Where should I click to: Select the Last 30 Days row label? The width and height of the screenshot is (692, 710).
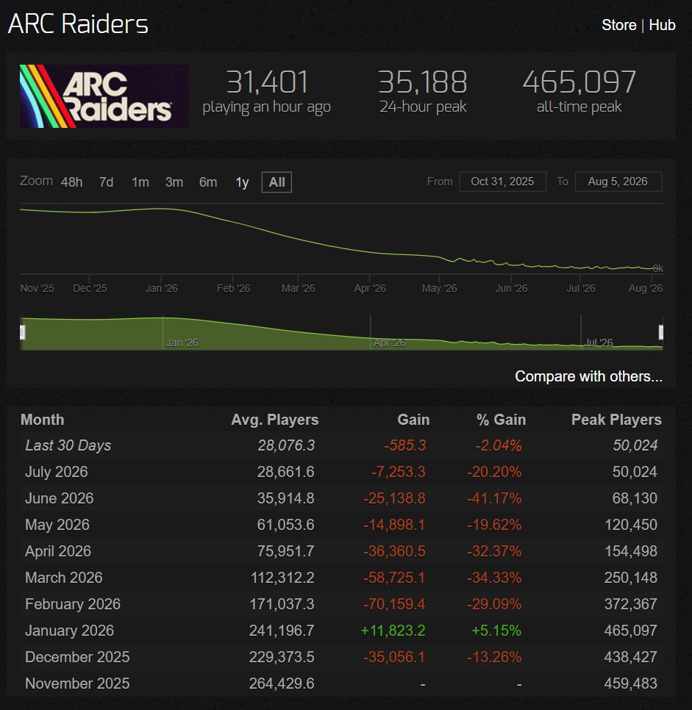(68, 445)
